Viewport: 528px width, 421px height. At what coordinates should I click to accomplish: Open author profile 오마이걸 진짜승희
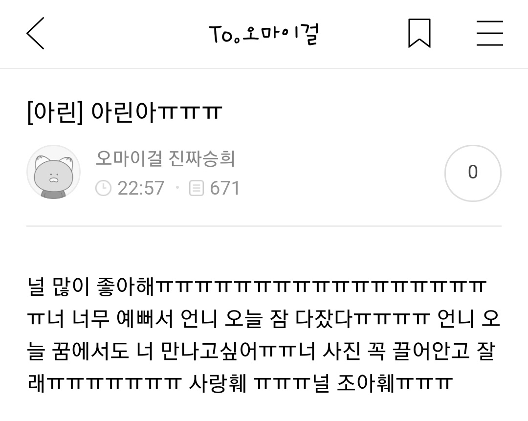click(x=165, y=158)
